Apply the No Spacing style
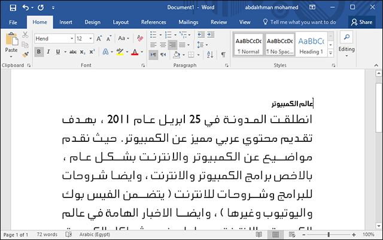 pyautogui.click(x=280, y=44)
